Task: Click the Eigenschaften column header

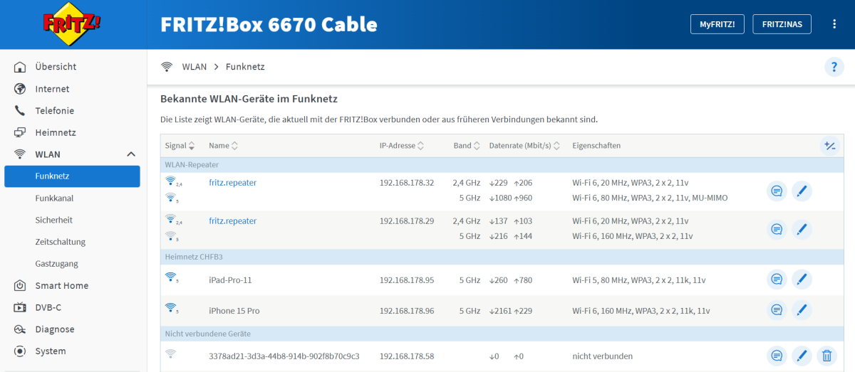Action: click(x=596, y=146)
